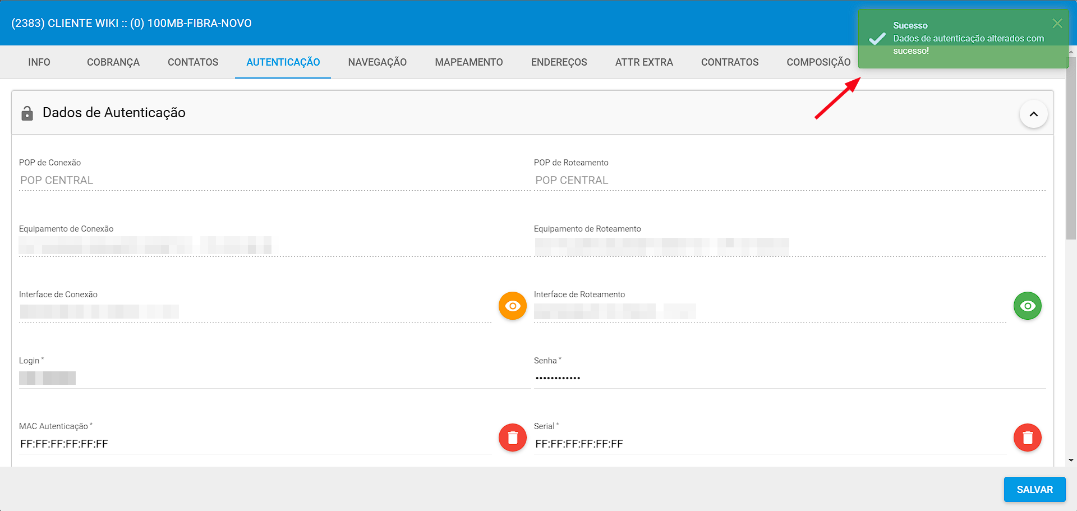Click the SALVAR button

(x=1035, y=490)
